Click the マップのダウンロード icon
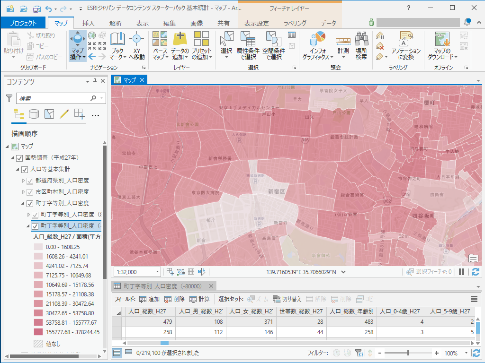The image size is (485, 363). tap(442, 41)
